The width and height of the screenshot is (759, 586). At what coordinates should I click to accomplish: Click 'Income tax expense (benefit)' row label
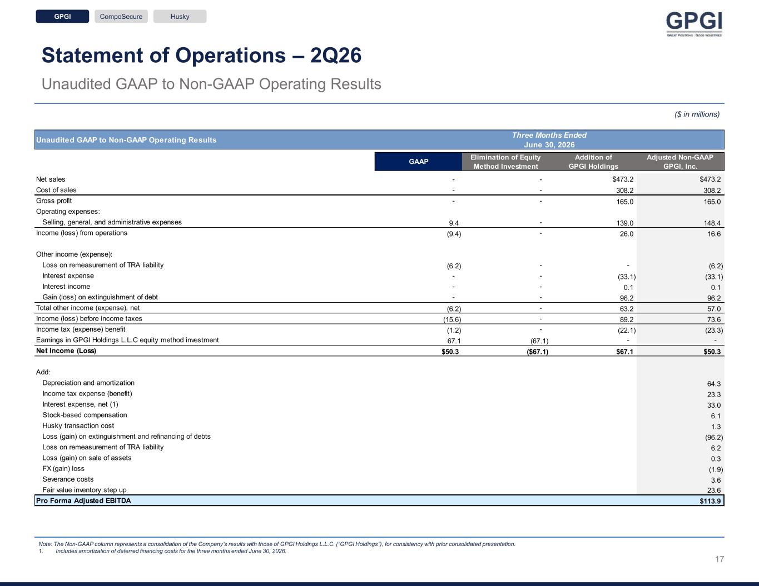(87, 394)
